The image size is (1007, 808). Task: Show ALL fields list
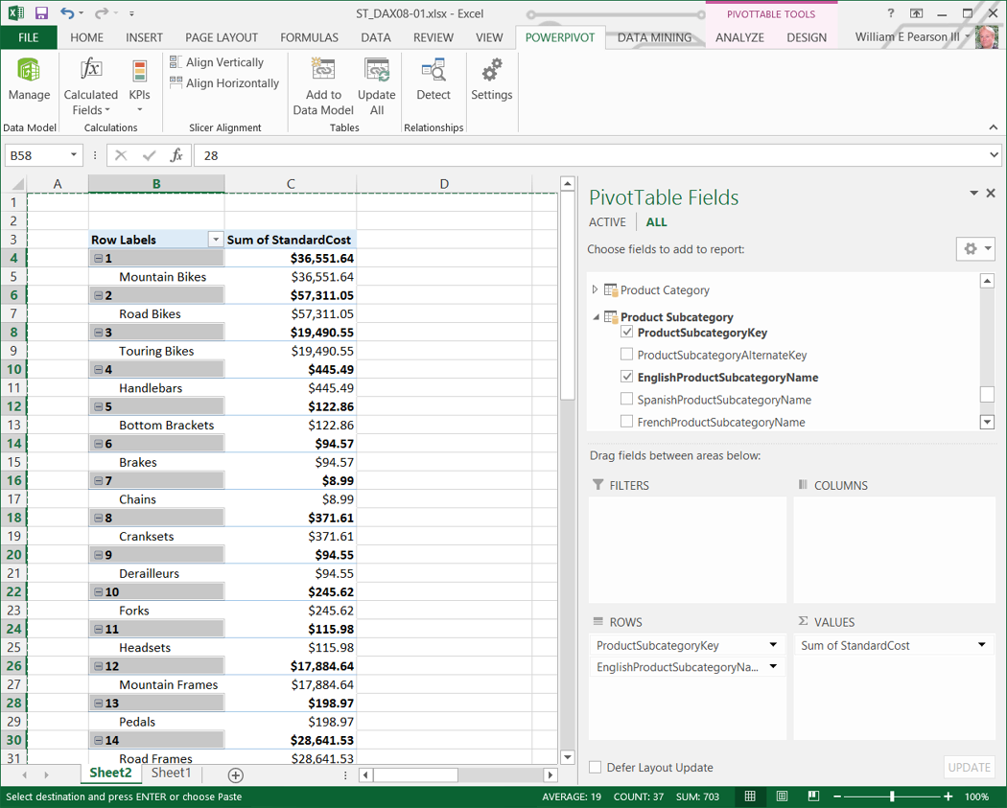[x=656, y=222]
